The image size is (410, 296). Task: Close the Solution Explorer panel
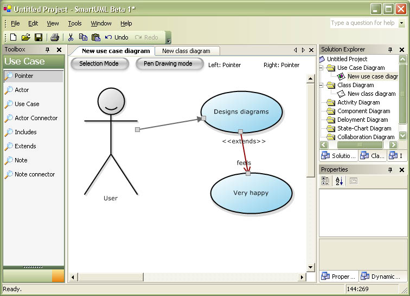pyautogui.click(x=402, y=50)
